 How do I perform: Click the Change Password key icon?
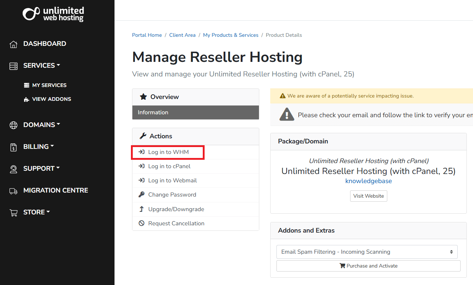[x=141, y=194]
